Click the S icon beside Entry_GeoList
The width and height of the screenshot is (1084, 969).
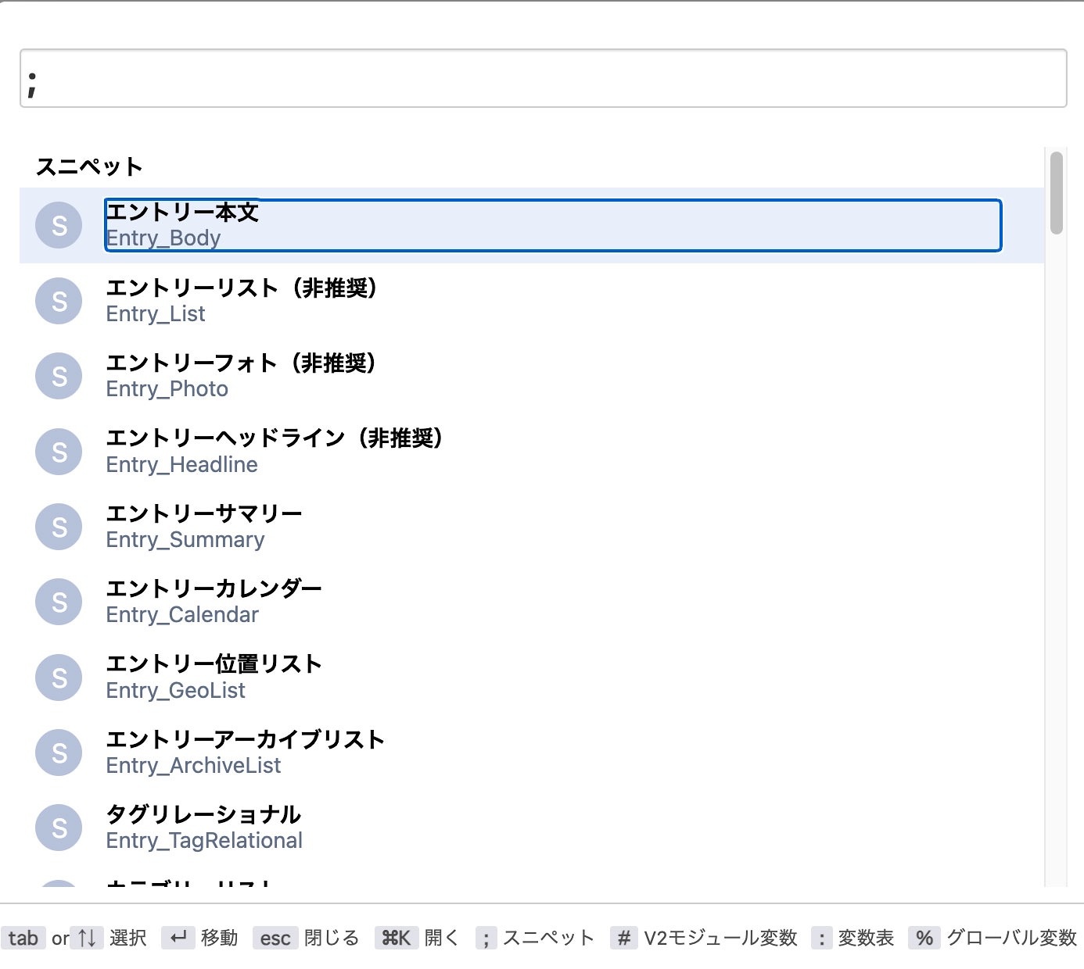[x=59, y=678]
